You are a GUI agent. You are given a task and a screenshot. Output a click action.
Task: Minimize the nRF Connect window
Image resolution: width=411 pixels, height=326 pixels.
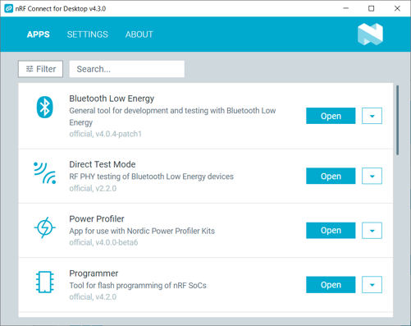346,8
